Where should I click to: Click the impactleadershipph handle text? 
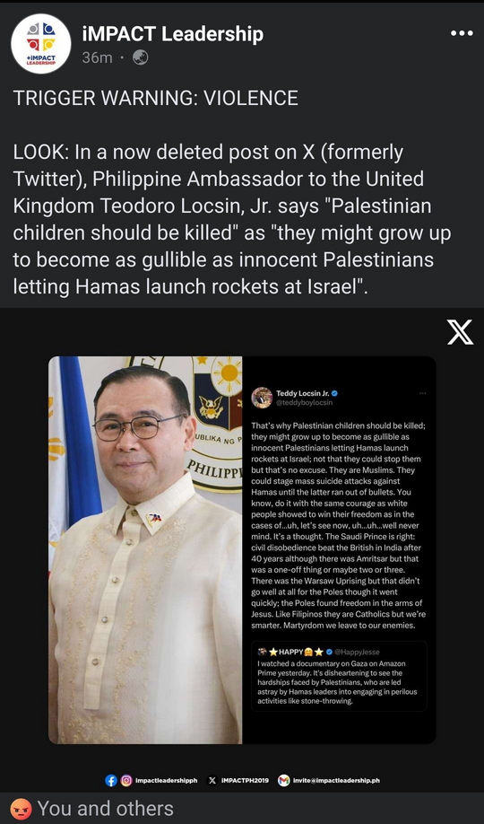point(167,780)
